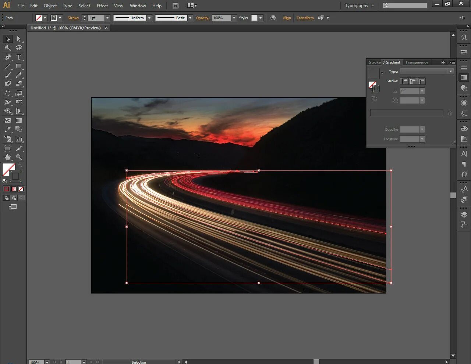The height and width of the screenshot is (364, 471).
Task: Open the Color palette panel icon
Action: (464, 129)
